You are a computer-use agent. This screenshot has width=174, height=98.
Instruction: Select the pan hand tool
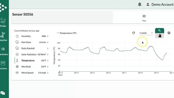coord(160,36)
